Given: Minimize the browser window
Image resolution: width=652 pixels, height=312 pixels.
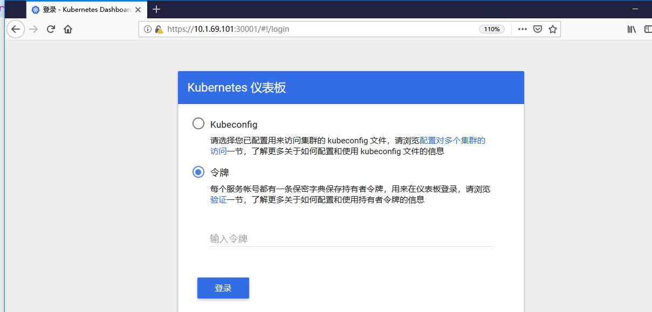Looking at the screenshot, I should point(636,9).
